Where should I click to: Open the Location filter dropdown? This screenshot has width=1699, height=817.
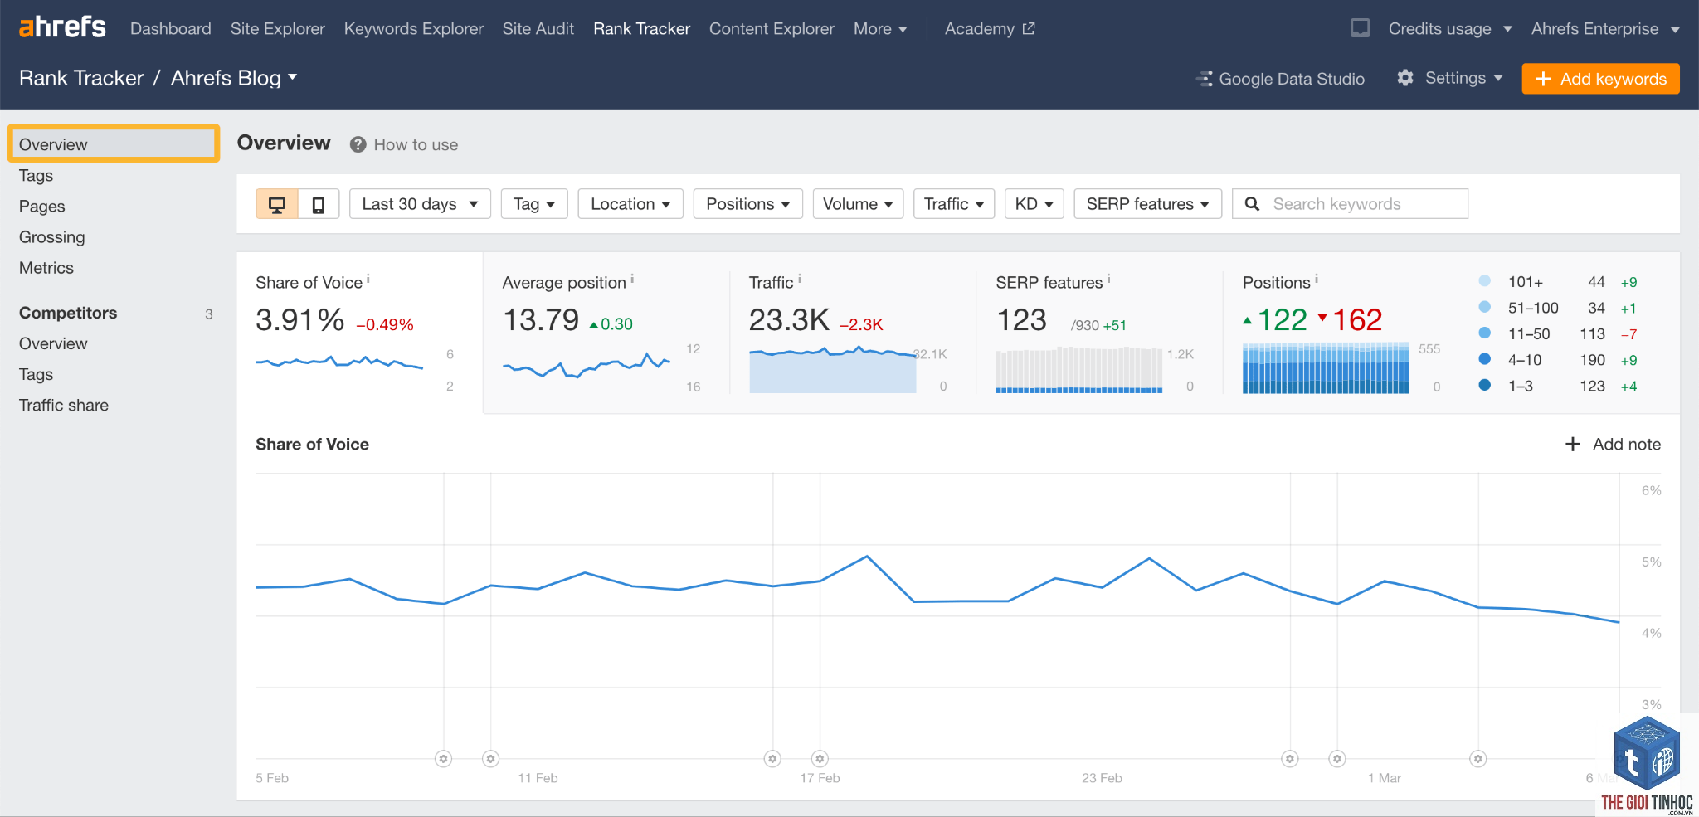[630, 204]
